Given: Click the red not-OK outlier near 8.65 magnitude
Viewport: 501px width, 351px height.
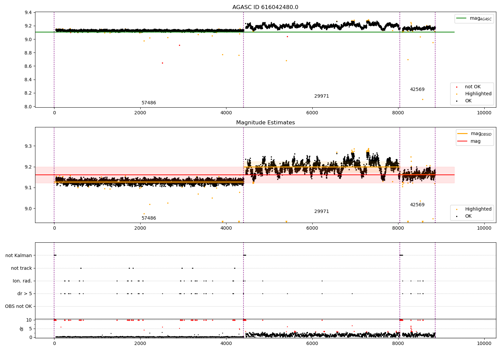Looking at the screenshot, I should pyautogui.click(x=162, y=63).
